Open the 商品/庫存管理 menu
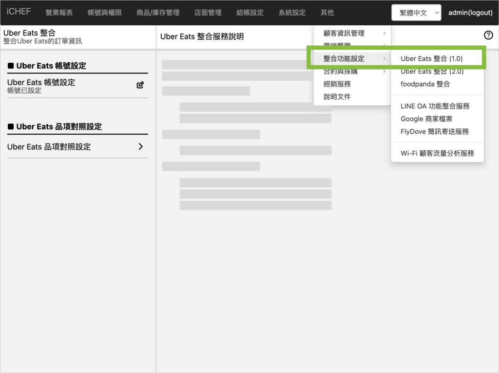 (x=158, y=13)
